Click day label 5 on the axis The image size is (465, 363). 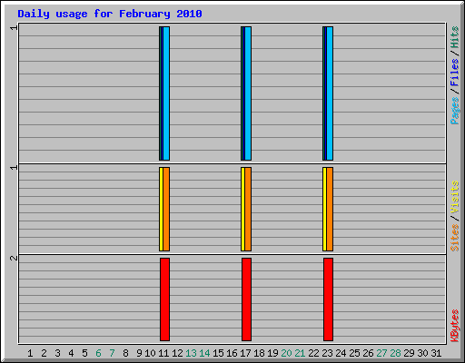(x=84, y=353)
